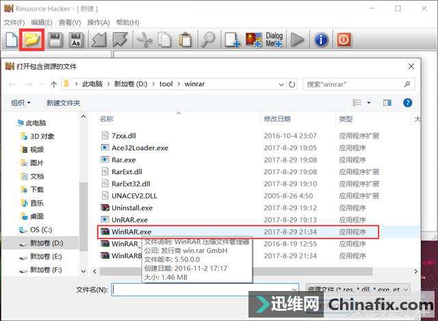Select 文档 in the navigation pane

[x=33, y=176]
